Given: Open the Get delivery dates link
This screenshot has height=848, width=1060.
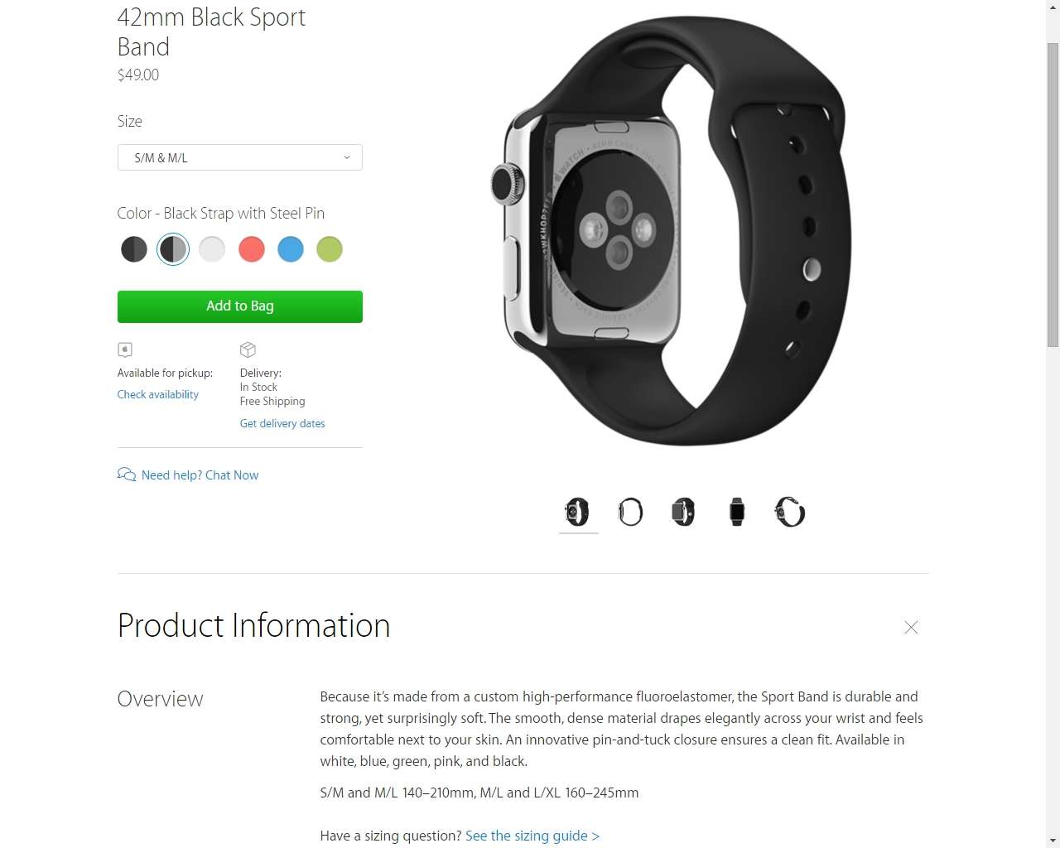Looking at the screenshot, I should (x=282, y=424).
